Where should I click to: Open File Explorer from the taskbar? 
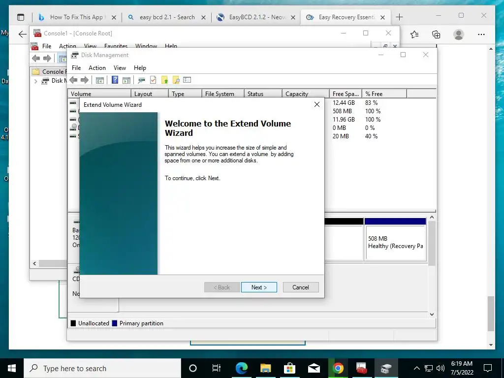[266, 368]
